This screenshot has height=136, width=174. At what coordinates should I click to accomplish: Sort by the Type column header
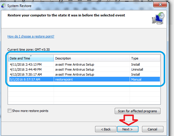[145, 58]
